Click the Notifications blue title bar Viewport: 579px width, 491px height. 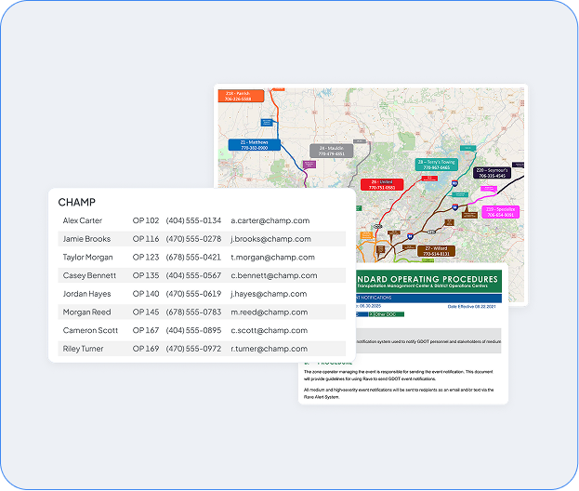(x=428, y=298)
